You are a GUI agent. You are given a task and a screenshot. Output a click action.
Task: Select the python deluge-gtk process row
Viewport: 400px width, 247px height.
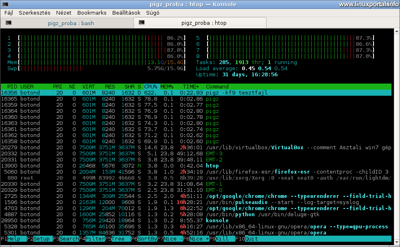pyautogui.click(x=196, y=215)
